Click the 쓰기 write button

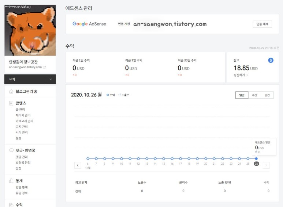[x=25, y=79]
